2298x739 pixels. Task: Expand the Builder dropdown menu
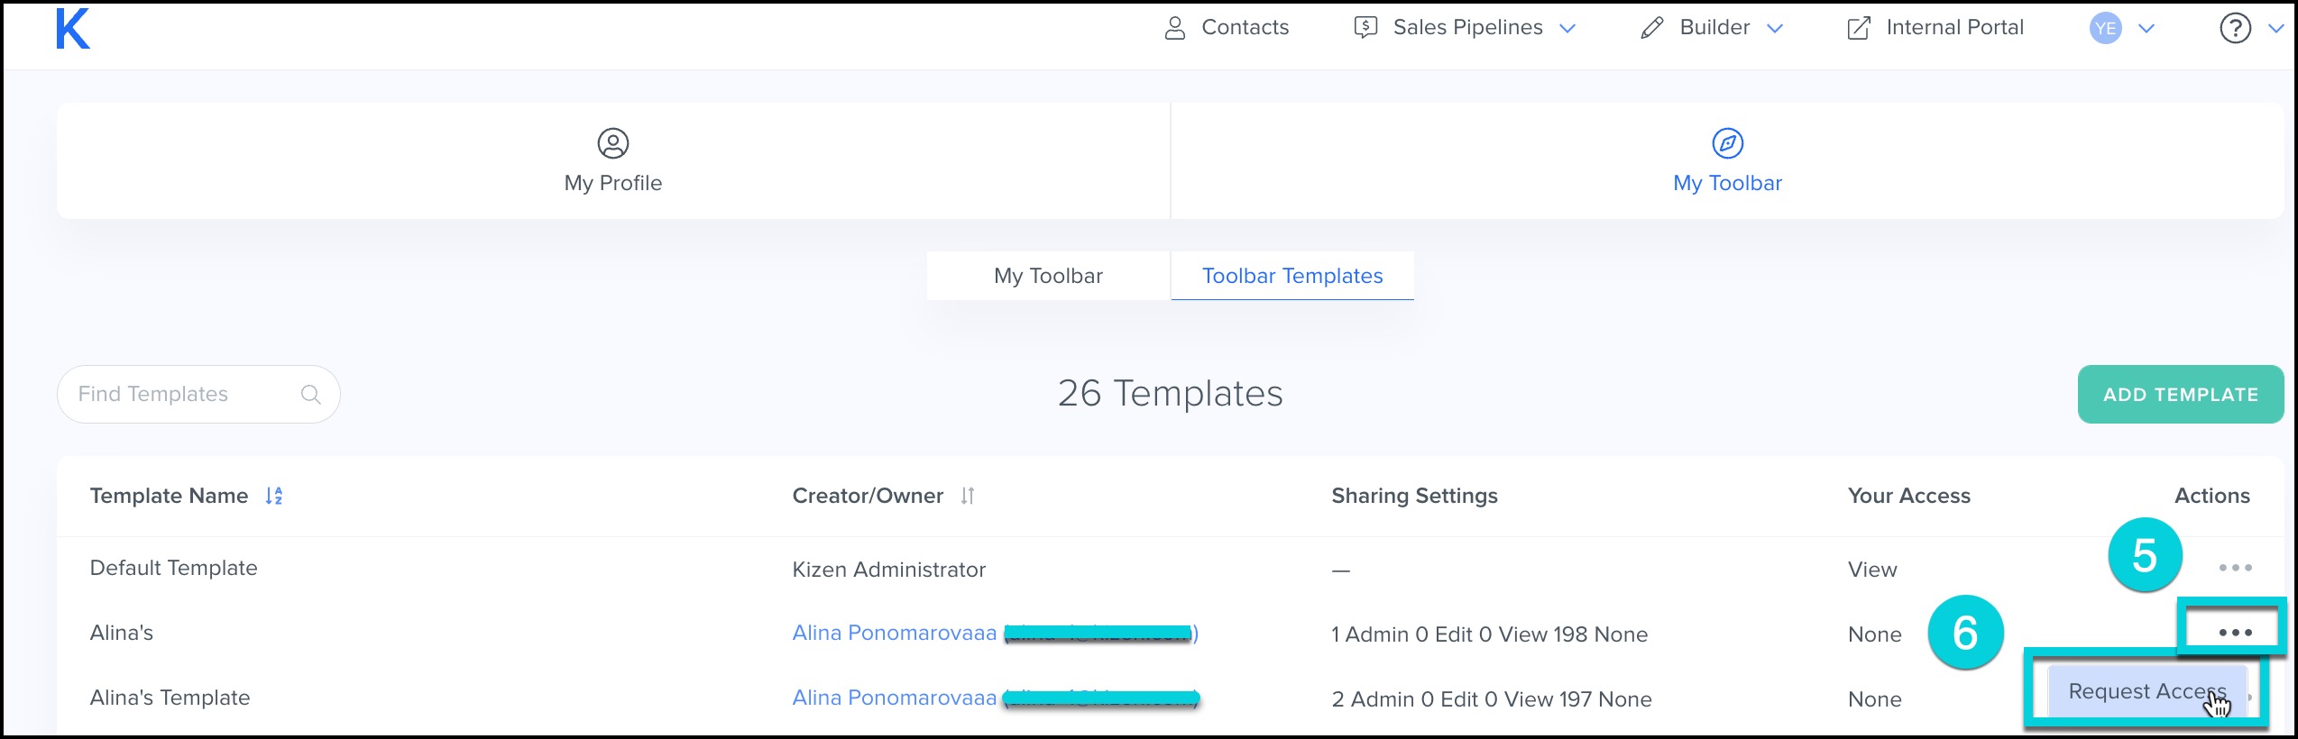tap(1773, 28)
